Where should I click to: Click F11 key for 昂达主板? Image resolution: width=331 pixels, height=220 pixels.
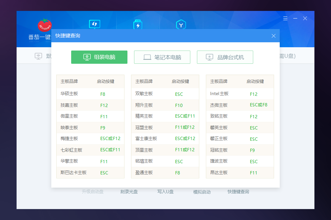254,173
